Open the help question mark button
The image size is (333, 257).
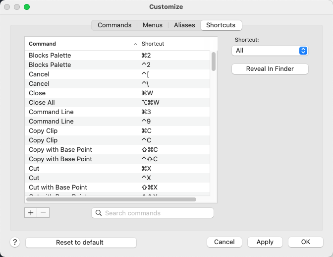[x=15, y=242]
